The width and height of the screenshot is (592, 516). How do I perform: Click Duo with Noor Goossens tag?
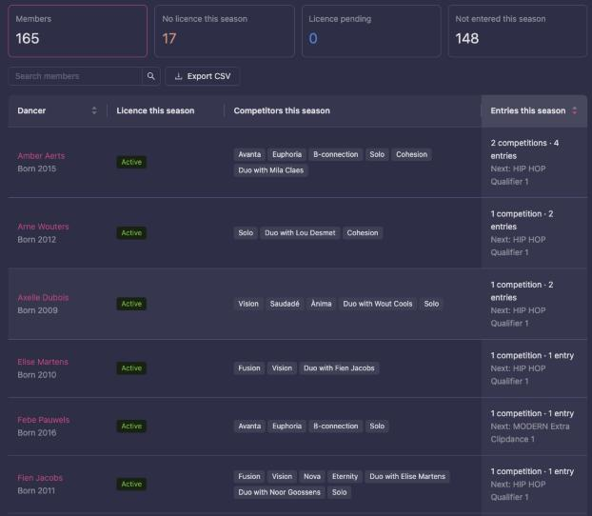tap(279, 492)
